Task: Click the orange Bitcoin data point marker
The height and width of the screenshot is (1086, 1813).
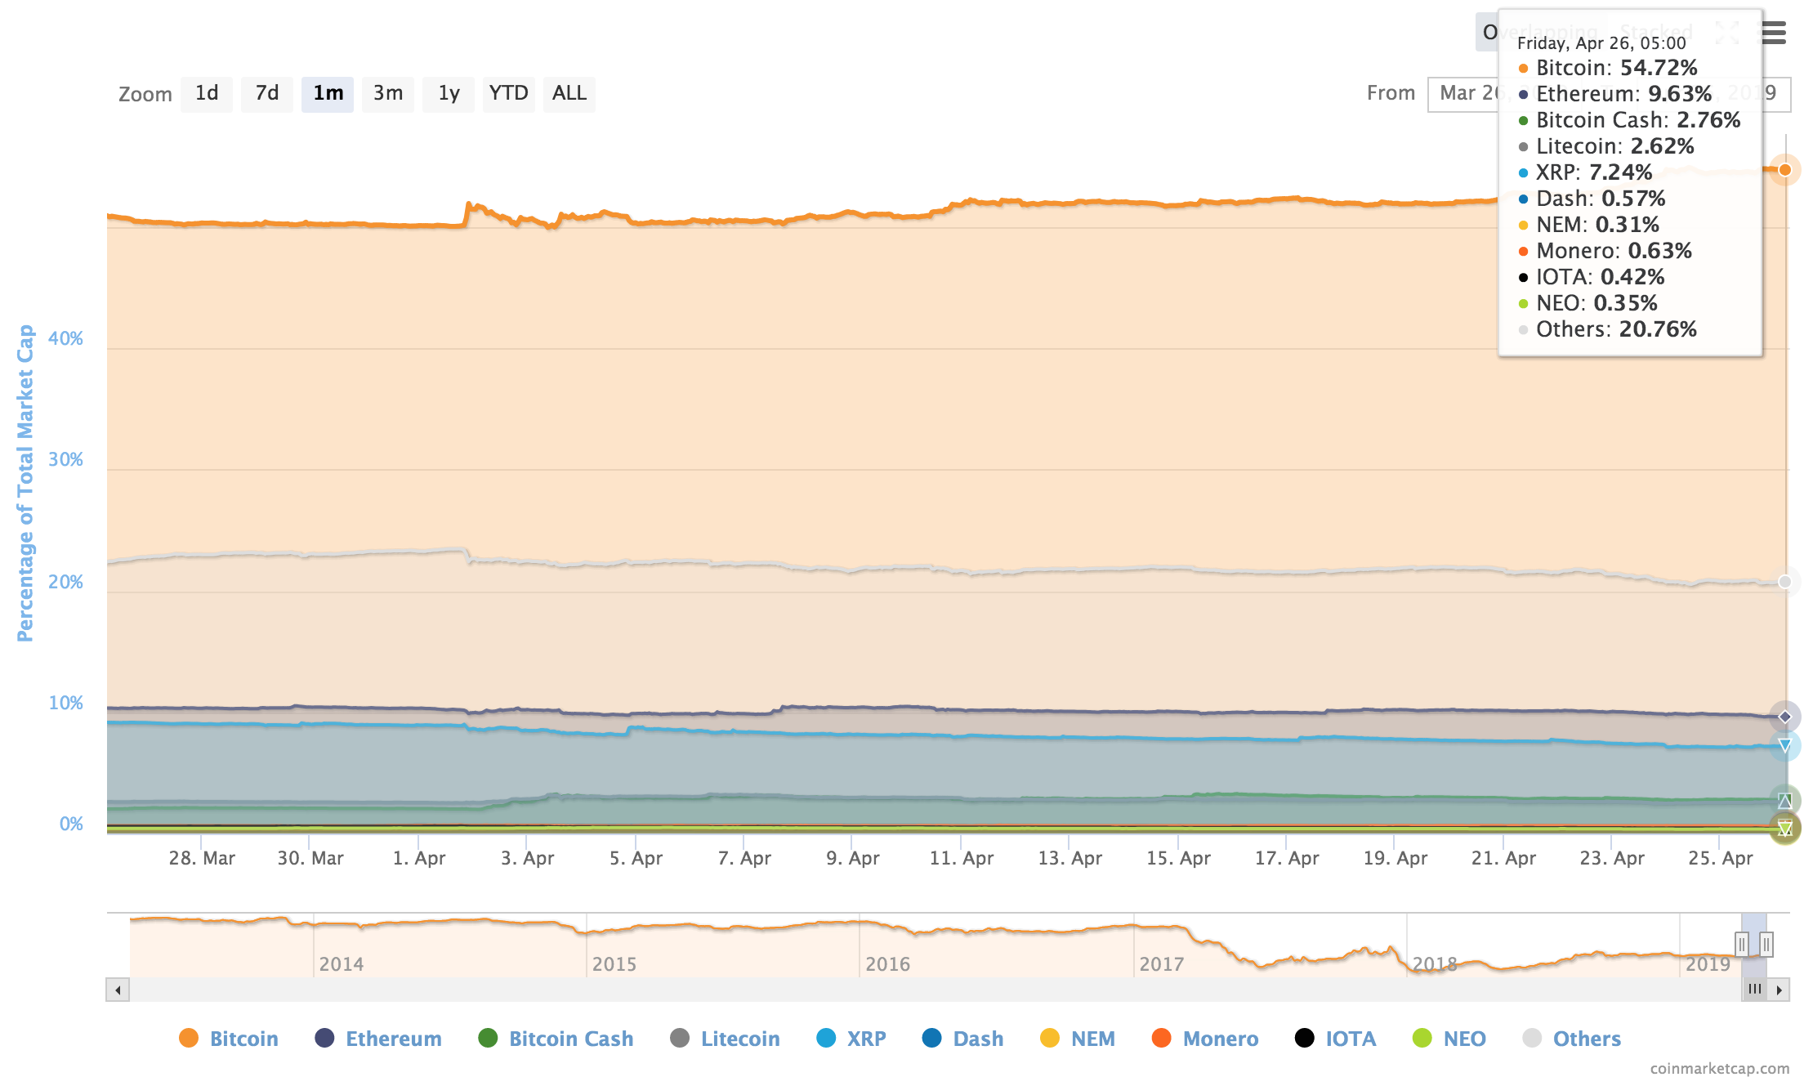Action: pyautogui.click(x=1785, y=169)
